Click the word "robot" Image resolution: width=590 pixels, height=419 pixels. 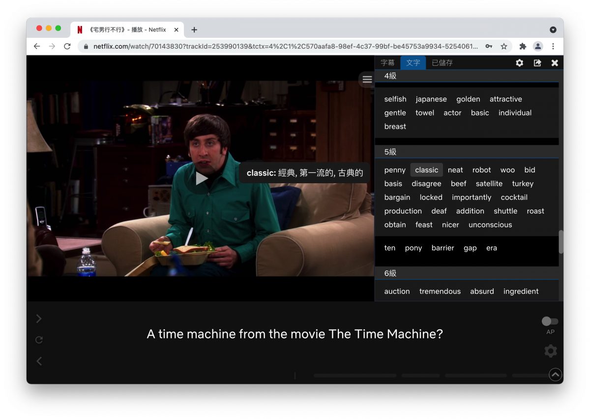[482, 170]
